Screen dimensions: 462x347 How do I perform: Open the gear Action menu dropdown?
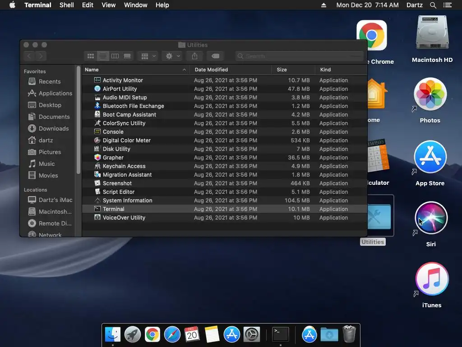[172, 56]
